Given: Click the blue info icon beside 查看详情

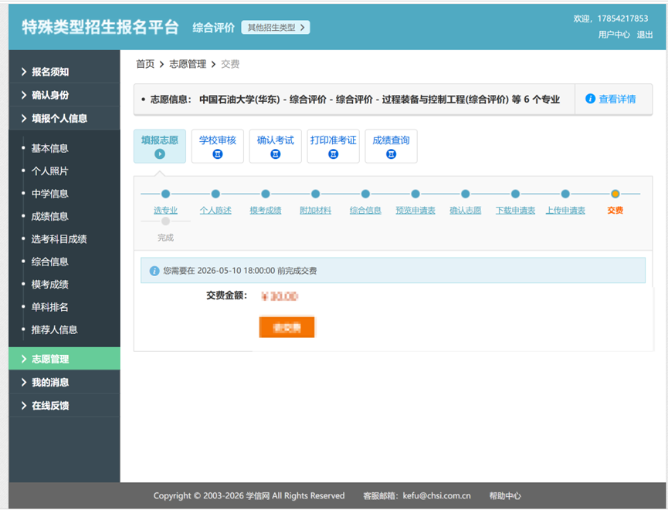Looking at the screenshot, I should pos(590,99).
